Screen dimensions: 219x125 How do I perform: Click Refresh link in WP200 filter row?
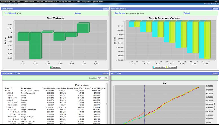pos(78,13)
